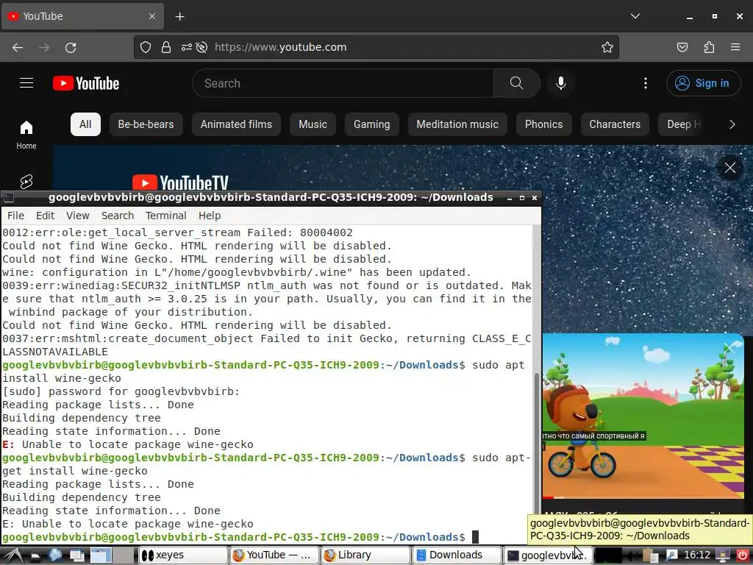
Task: Switch to xeyes taskbar window
Action: (183, 555)
